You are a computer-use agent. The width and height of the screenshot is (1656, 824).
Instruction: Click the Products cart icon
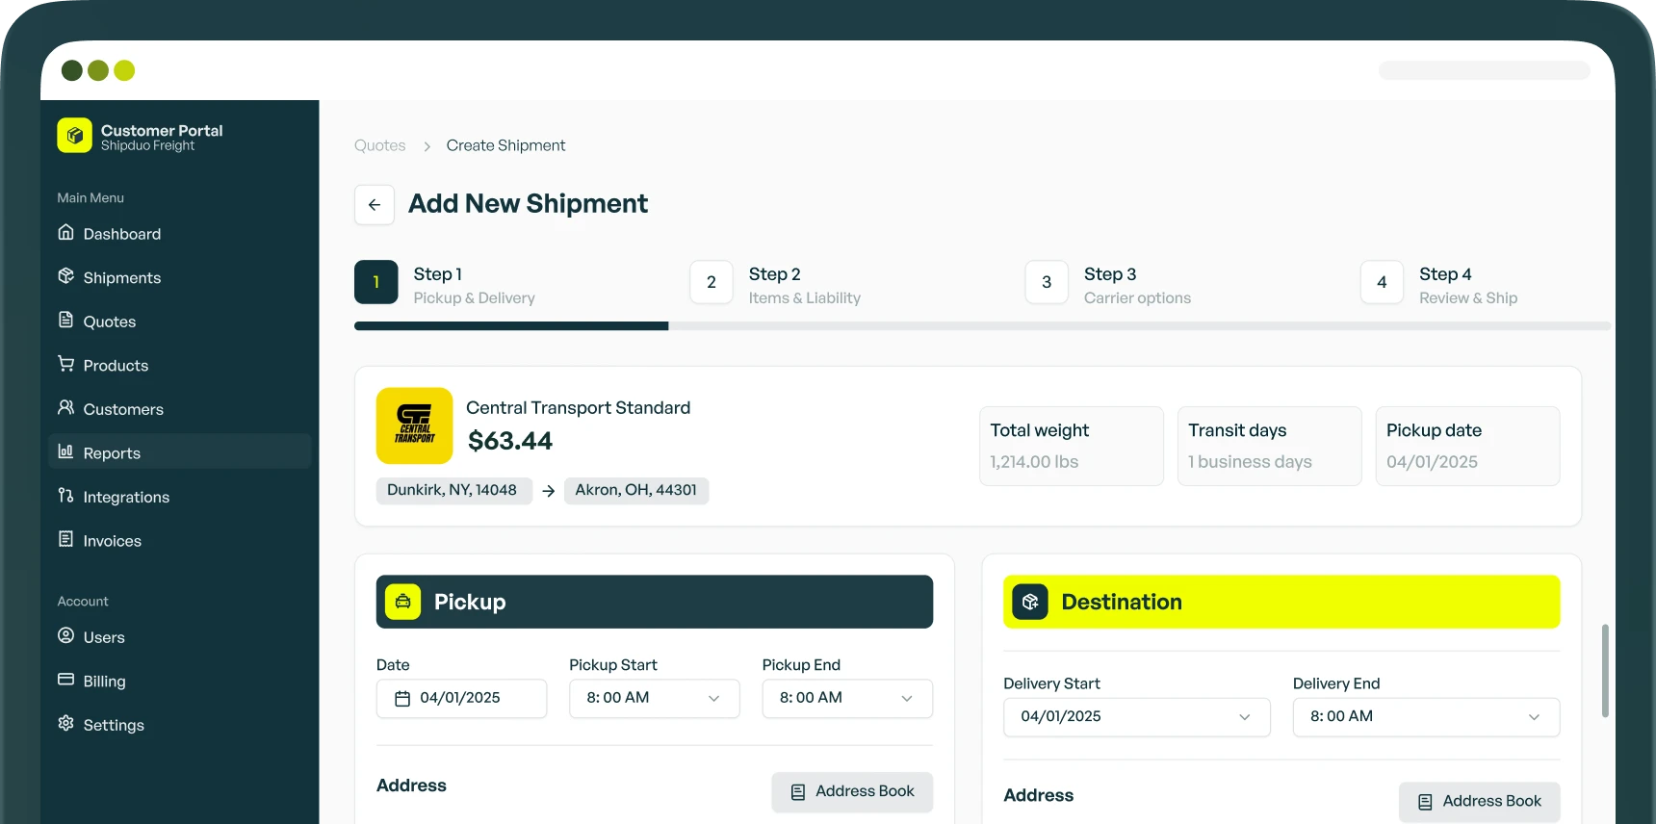coord(65,364)
